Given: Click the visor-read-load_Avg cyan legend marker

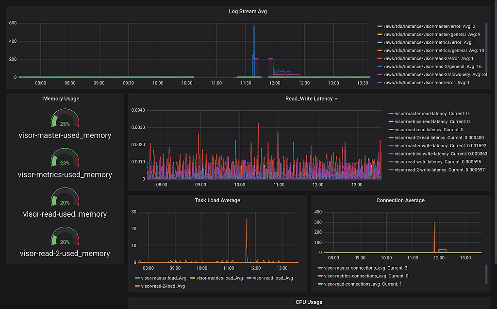Looking at the screenshot, I should (249, 278).
